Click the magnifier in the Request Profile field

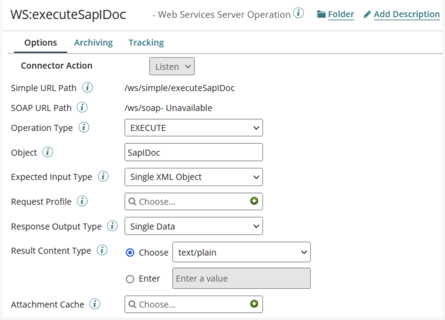[x=132, y=201]
